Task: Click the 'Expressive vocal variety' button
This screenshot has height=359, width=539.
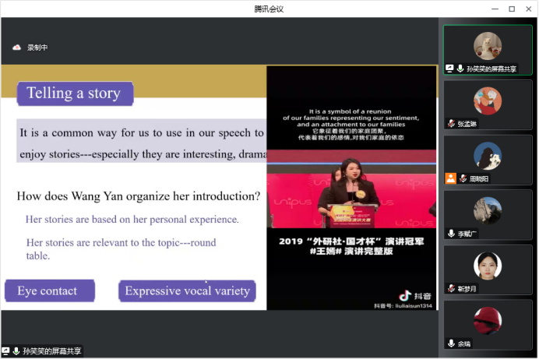Action: tap(187, 291)
